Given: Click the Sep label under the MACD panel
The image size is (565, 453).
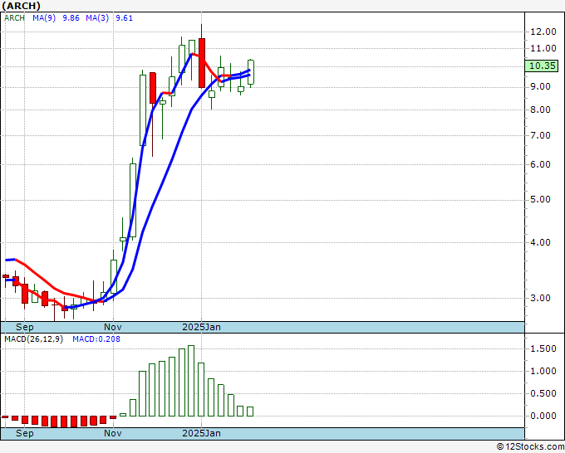Looking at the screenshot, I should point(24,433).
